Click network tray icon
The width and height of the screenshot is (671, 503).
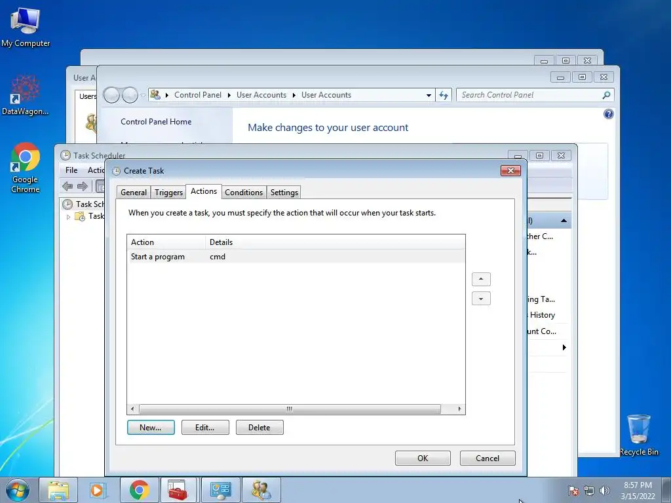tap(589, 491)
